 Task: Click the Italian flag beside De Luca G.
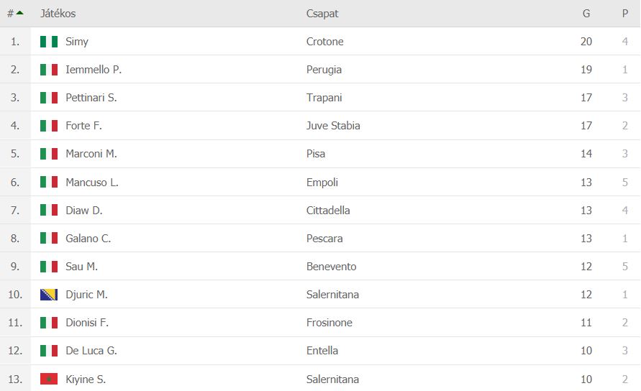pyautogui.click(x=49, y=351)
